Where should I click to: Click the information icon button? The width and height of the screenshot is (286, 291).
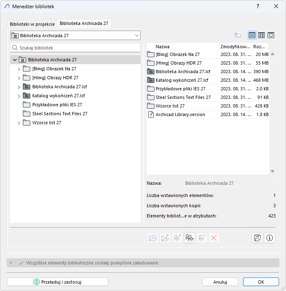click(x=270, y=238)
